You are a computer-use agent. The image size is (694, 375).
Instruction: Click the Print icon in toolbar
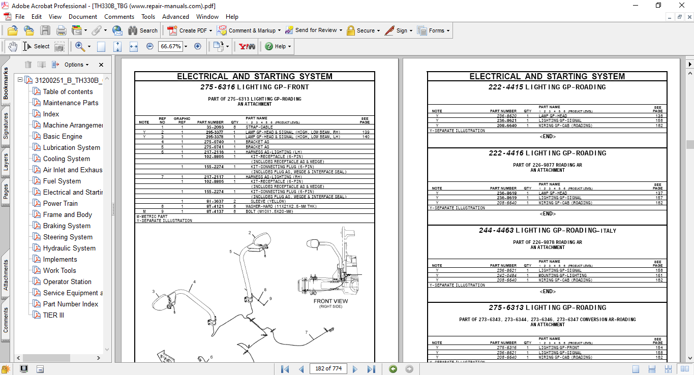(x=61, y=30)
